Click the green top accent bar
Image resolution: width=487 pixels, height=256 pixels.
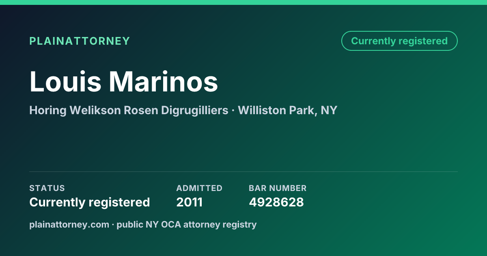(243, 2)
